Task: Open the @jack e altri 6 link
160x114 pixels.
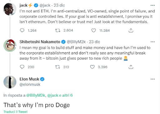Action: pyautogui.click(x=60, y=95)
